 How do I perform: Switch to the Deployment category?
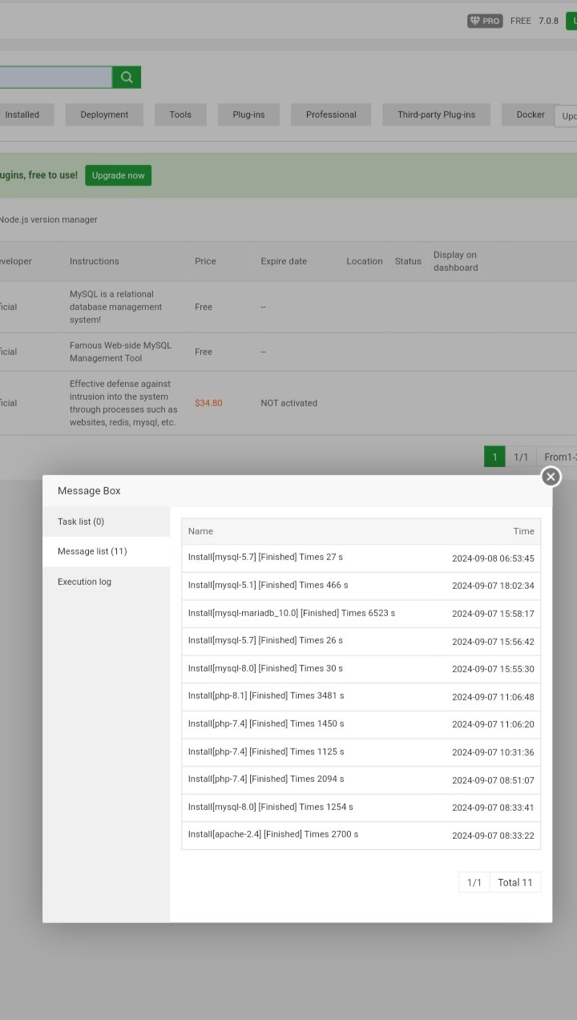(104, 115)
